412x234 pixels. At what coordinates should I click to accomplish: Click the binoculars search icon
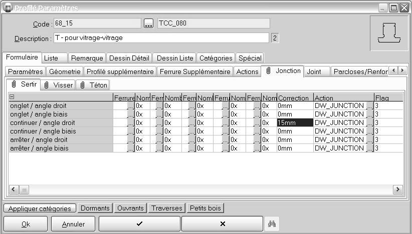tap(272, 224)
